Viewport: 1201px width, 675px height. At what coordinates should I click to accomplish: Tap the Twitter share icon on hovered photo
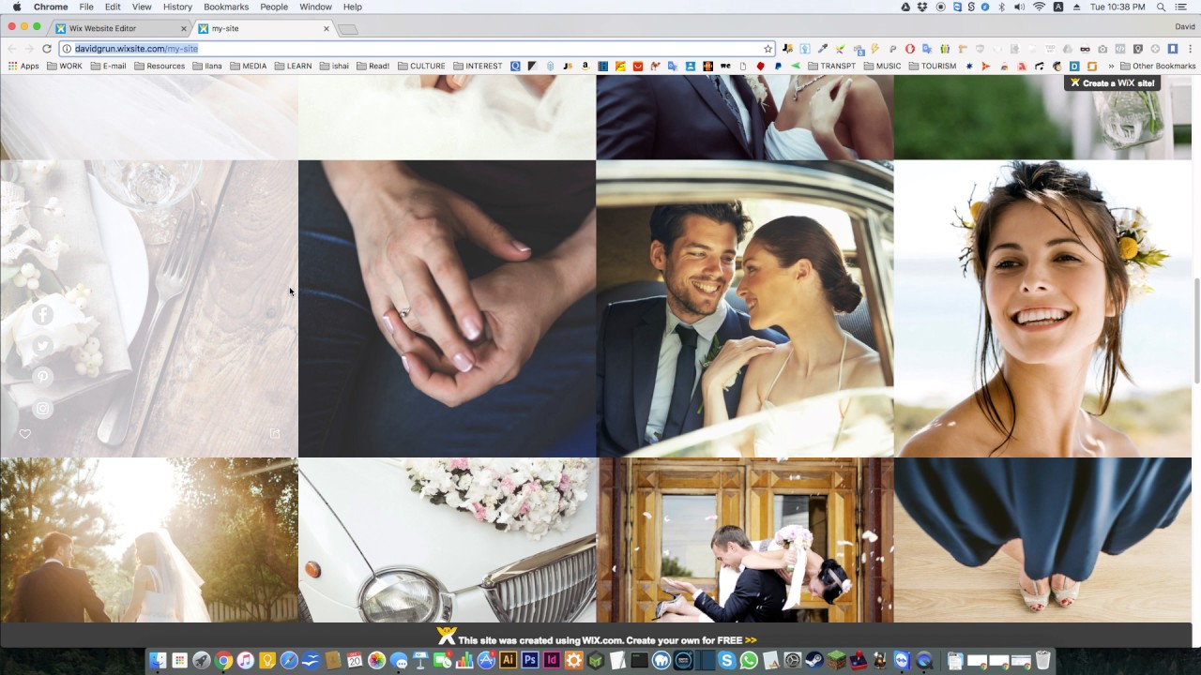[x=43, y=346]
